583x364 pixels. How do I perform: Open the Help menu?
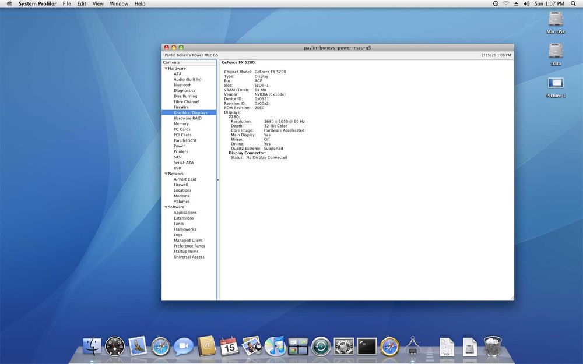[140, 3]
